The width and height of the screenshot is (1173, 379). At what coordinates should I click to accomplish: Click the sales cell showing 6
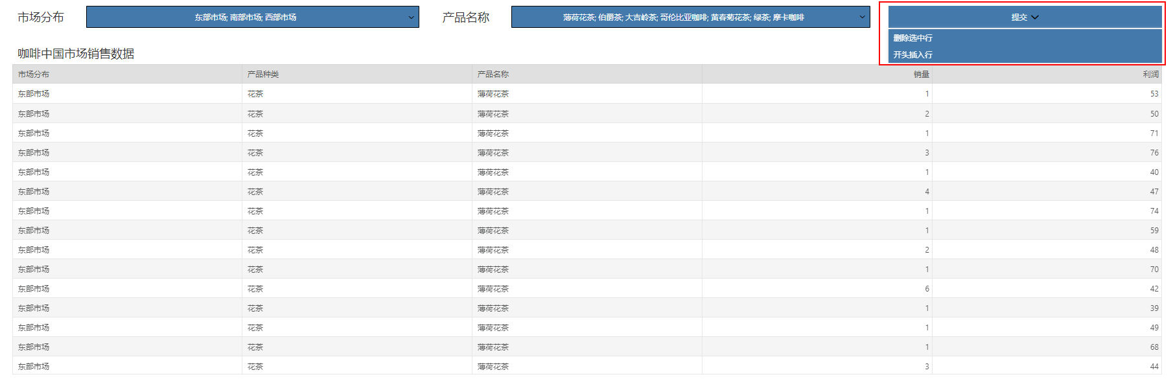click(927, 289)
